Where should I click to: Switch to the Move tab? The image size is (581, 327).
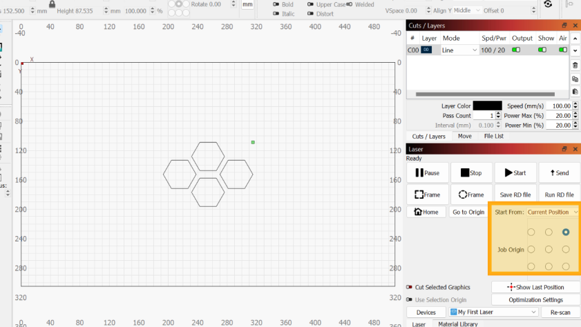coord(464,137)
